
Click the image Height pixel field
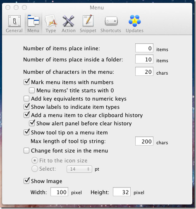click(x=122, y=192)
